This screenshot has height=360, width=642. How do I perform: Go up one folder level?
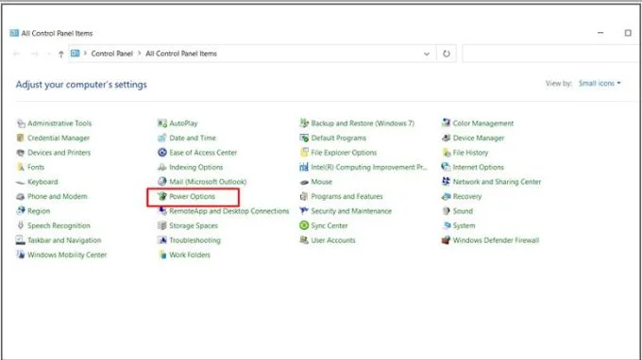61,54
